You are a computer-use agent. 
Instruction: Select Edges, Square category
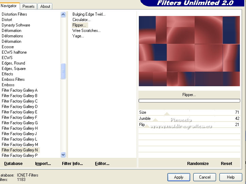(x=14, y=69)
